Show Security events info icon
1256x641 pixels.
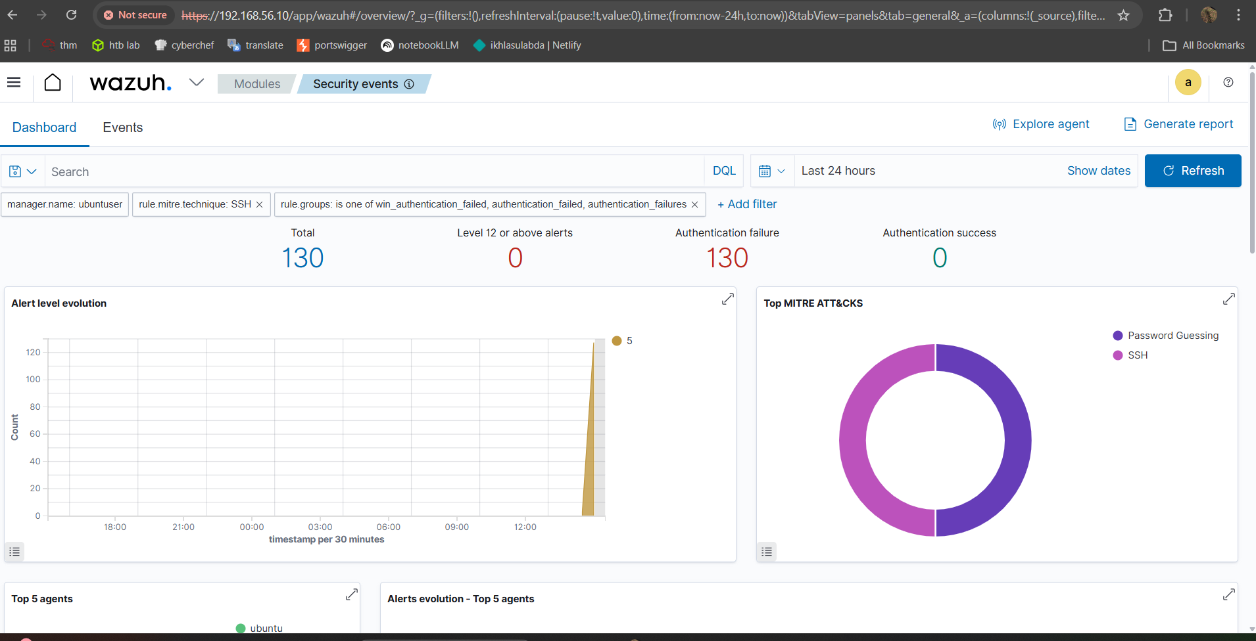409,84
